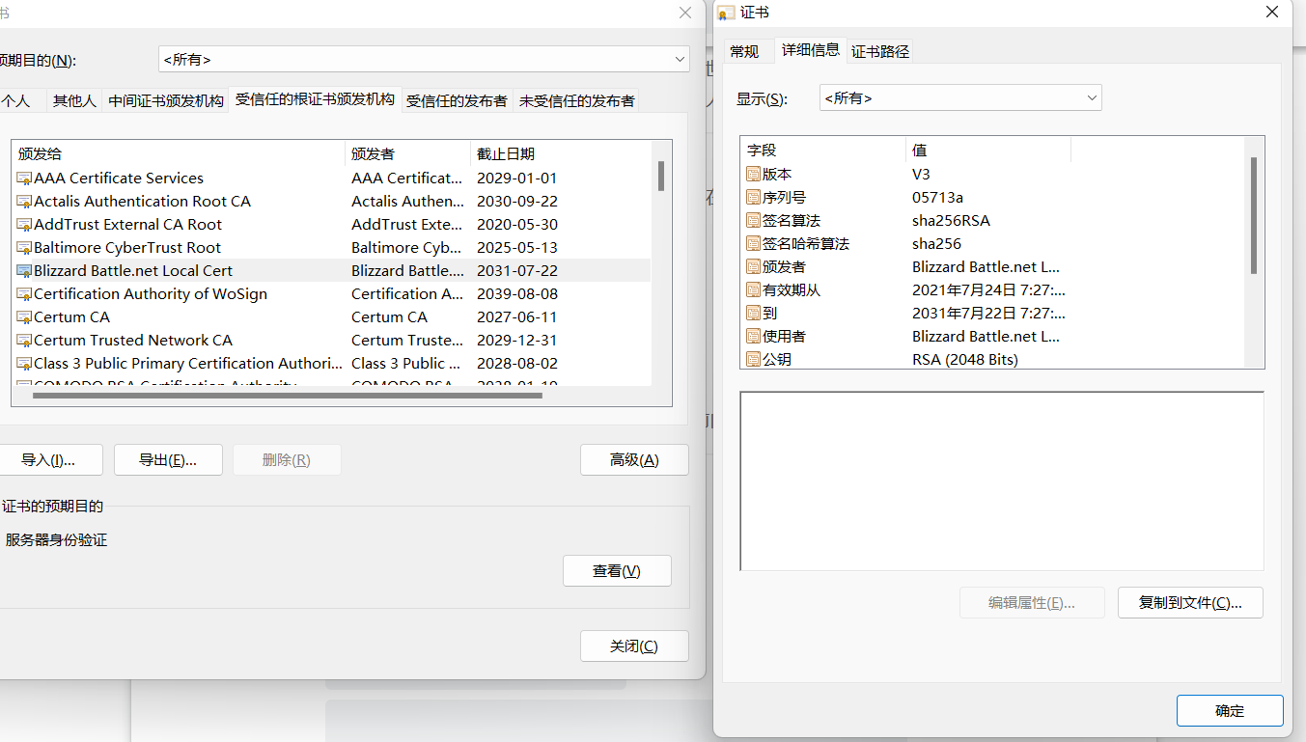Viewport: 1306px width, 742px height.
Task: Click the expiry date 2028-08-02
Action: click(x=517, y=364)
